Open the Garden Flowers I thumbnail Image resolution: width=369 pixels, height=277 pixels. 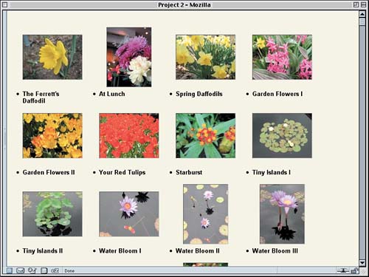pos(282,57)
